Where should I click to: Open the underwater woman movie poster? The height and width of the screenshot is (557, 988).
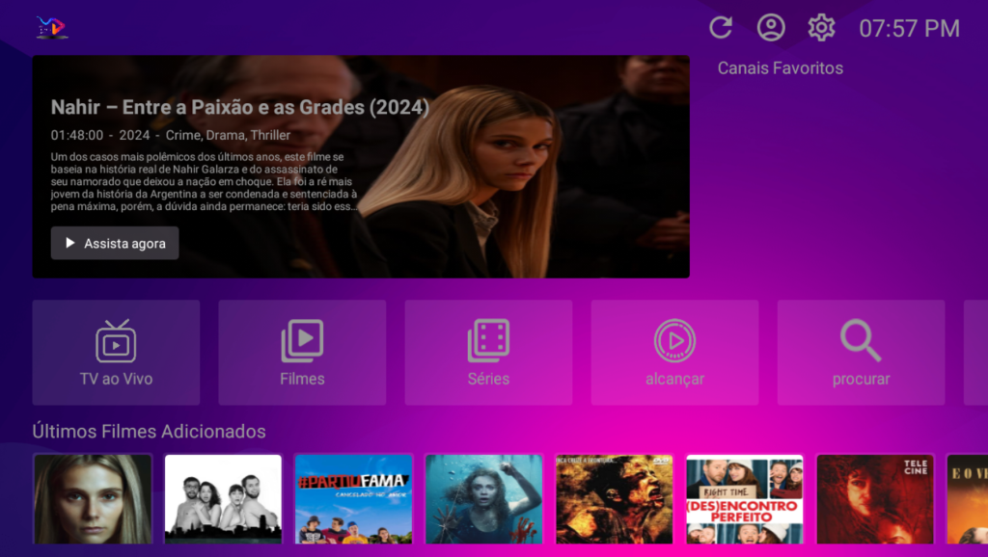(x=483, y=499)
